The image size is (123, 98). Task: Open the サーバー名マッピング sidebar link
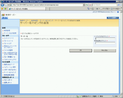tap(10, 72)
